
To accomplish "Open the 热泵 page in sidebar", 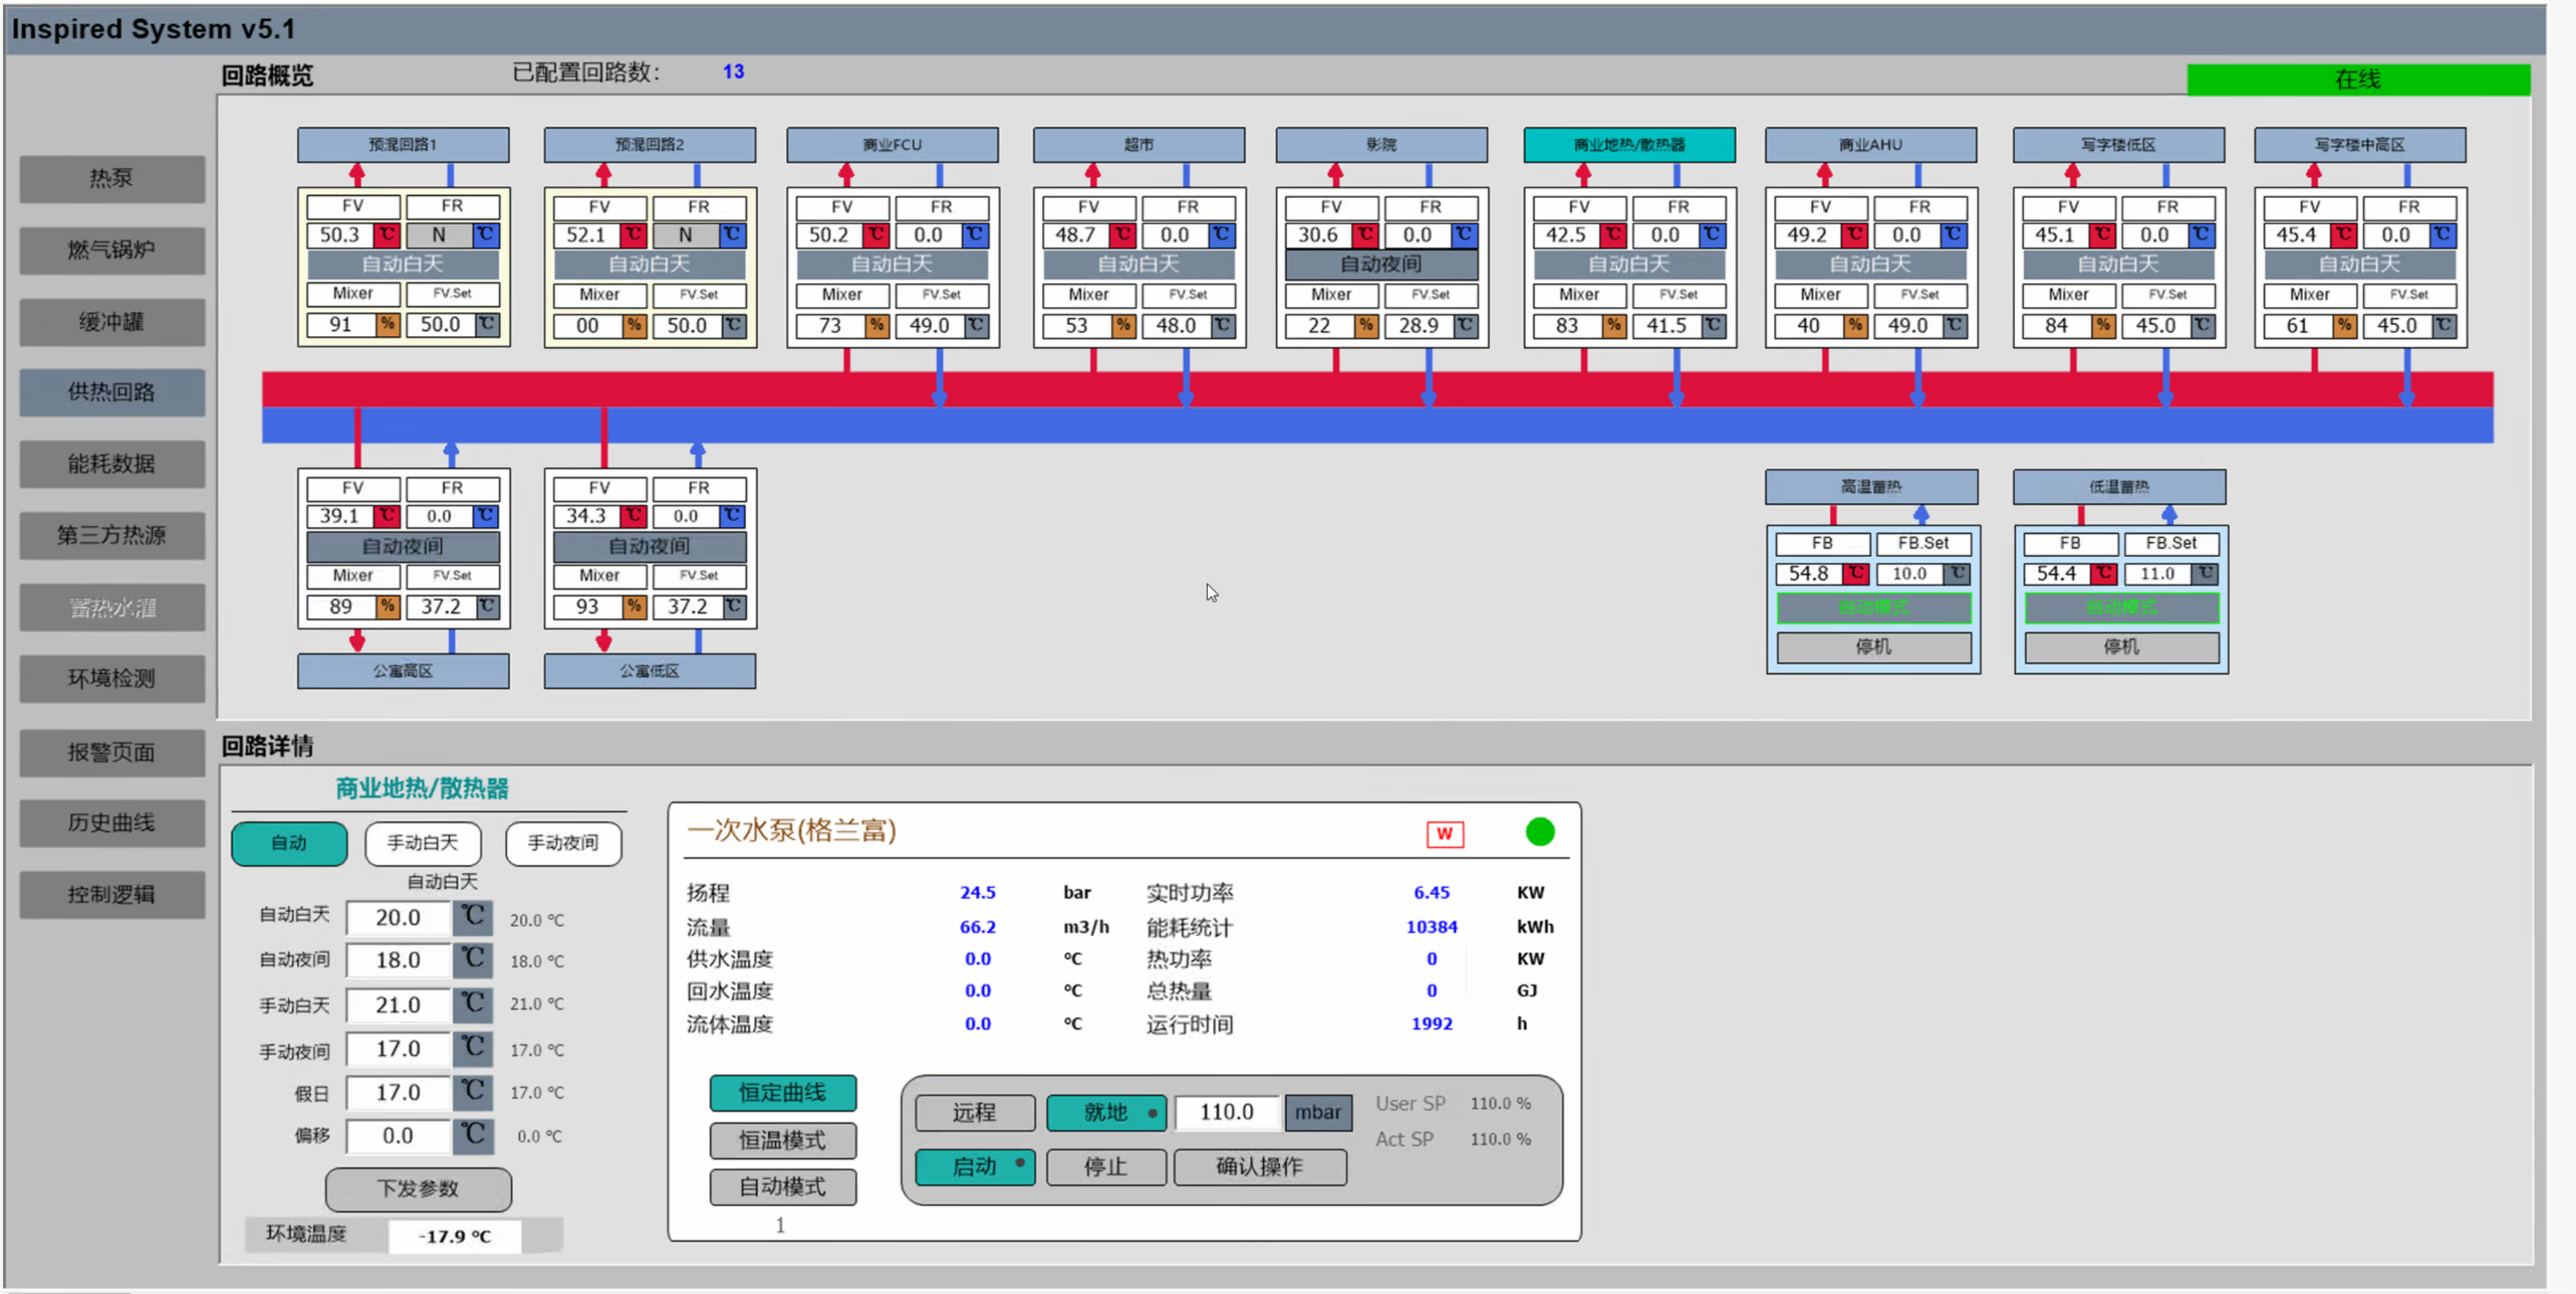I will (111, 178).
